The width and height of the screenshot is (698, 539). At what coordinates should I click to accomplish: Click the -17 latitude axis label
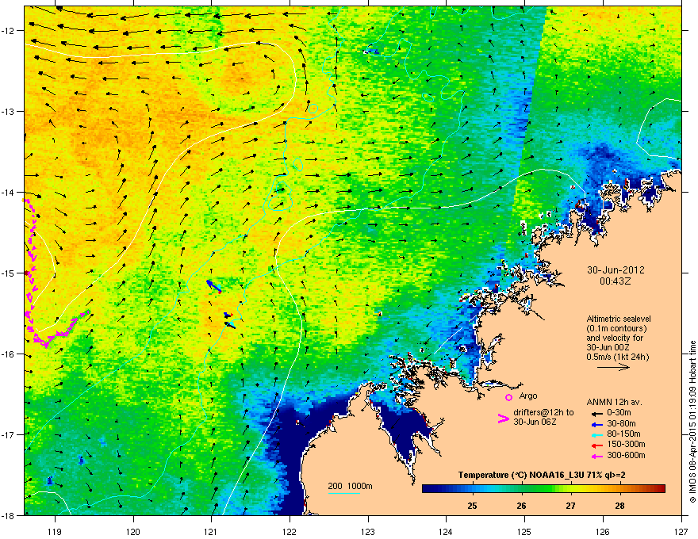8,434
